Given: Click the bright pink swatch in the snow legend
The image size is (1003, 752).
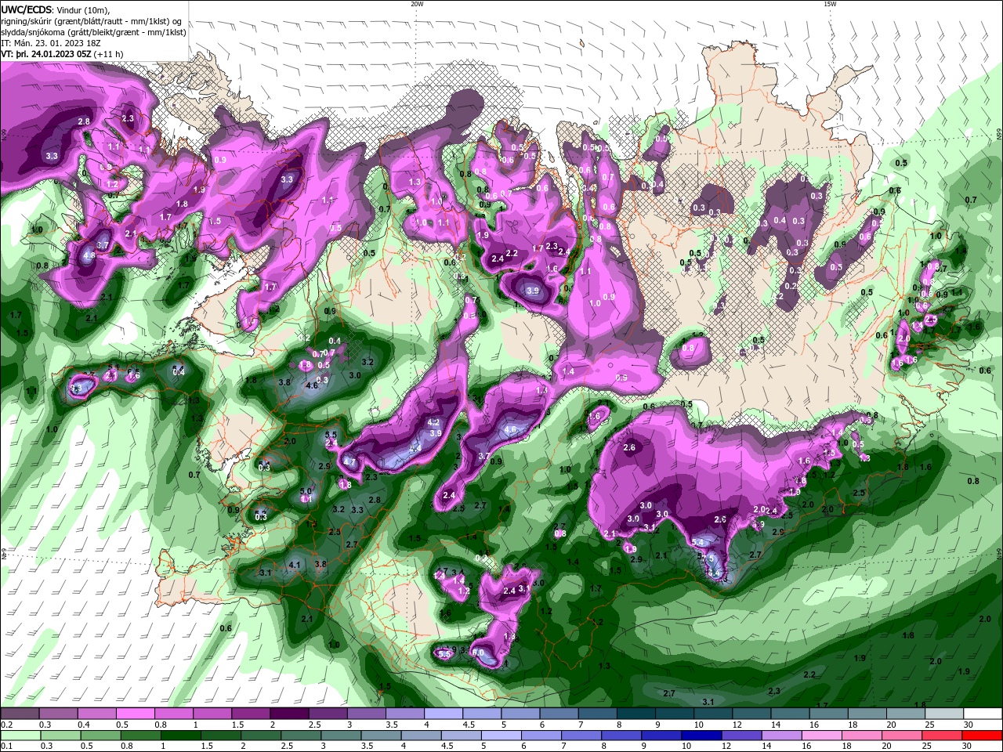Looking at the screenshot, I should click(135, 714).
